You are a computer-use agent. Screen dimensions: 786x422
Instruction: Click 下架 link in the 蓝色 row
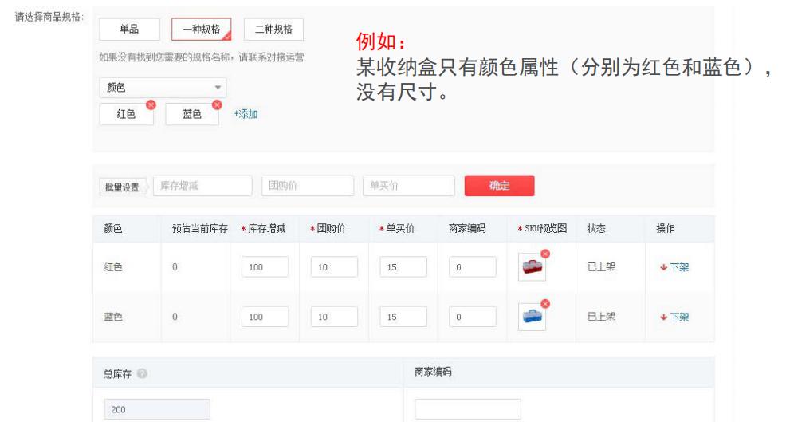(x=674, y=317)
